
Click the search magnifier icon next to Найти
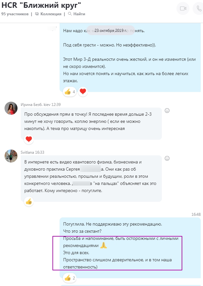click(70, 14)
